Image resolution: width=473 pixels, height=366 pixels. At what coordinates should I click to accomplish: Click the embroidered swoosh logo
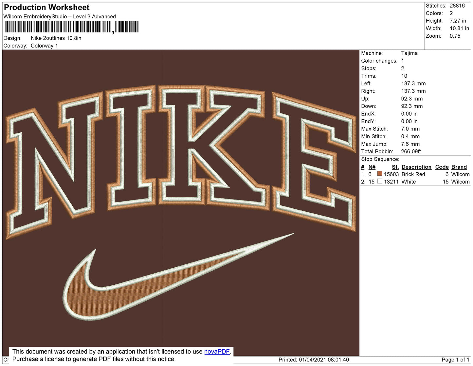[178, 277]
